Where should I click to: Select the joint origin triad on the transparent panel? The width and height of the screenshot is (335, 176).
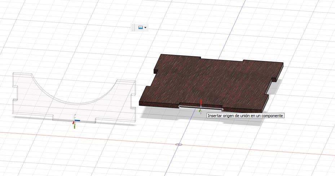[75, 122]
